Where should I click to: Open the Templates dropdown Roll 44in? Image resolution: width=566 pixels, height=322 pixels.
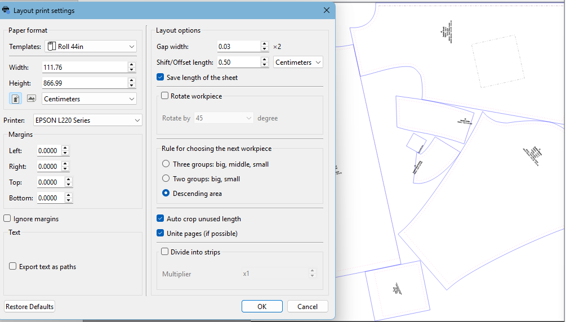90,46
